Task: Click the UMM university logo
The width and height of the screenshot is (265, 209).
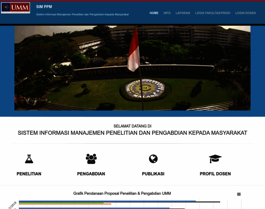Action: pyautogui.click(x=15, y=8)
